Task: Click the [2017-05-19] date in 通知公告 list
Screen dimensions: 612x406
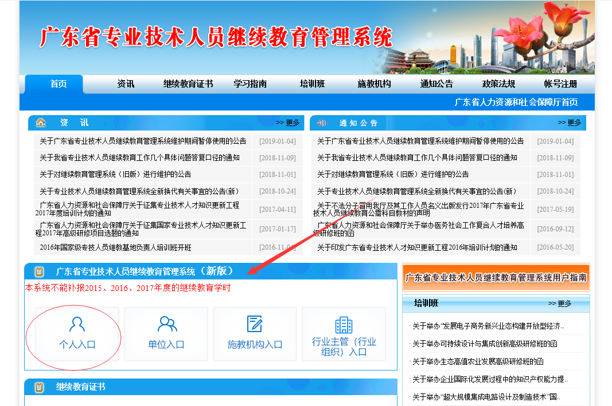Action: pos(555,210)
